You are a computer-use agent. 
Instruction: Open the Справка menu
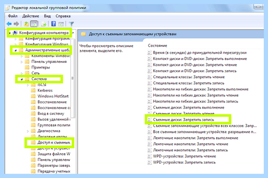point(63,16)
